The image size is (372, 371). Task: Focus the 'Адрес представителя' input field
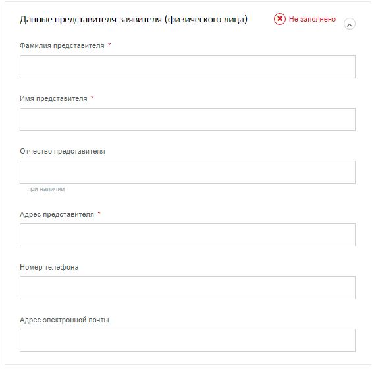pyautogui.click(x=188, y=235)
